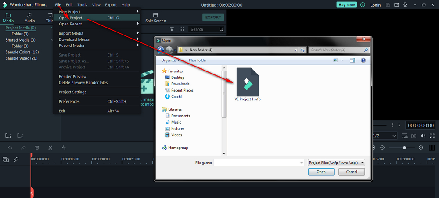Select Sample Video (20) in media tree
The image size is (439, 198).
click(22, 58)
